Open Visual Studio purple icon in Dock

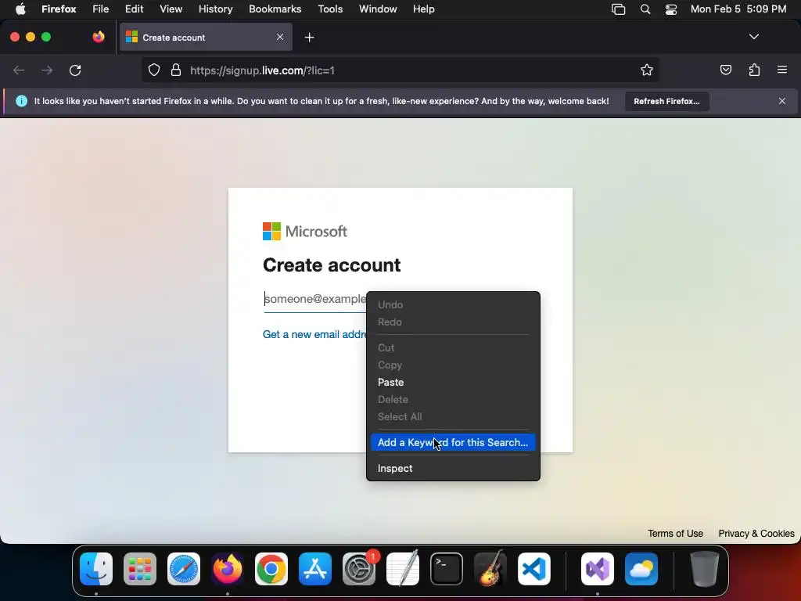click(x=598, y=569)
